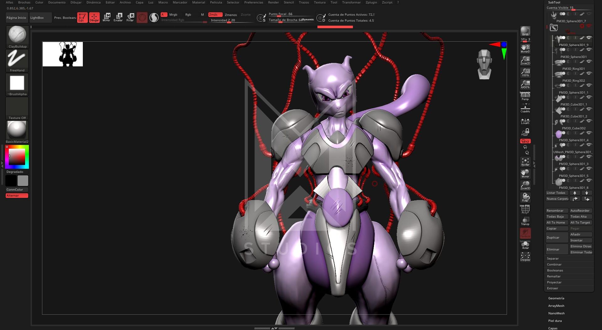602x330 pixels.
Task: Toggle Zmenos sculpt mode
Action: pos(231,15)
